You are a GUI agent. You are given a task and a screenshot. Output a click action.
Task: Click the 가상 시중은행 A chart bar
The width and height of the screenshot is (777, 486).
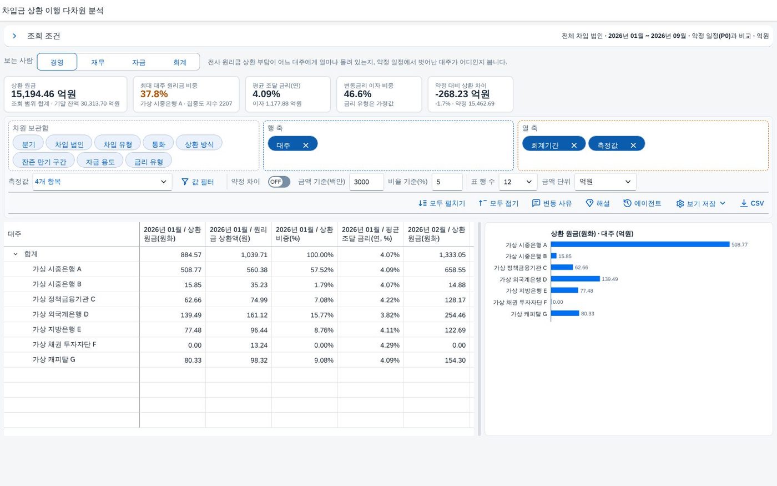click(640, 244)
